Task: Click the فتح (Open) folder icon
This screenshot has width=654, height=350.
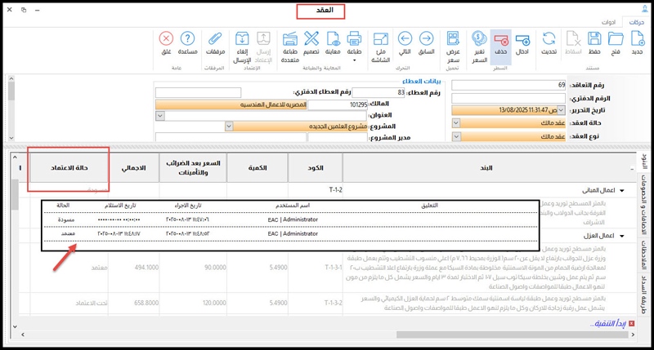Action: click(x=616, y=38)
